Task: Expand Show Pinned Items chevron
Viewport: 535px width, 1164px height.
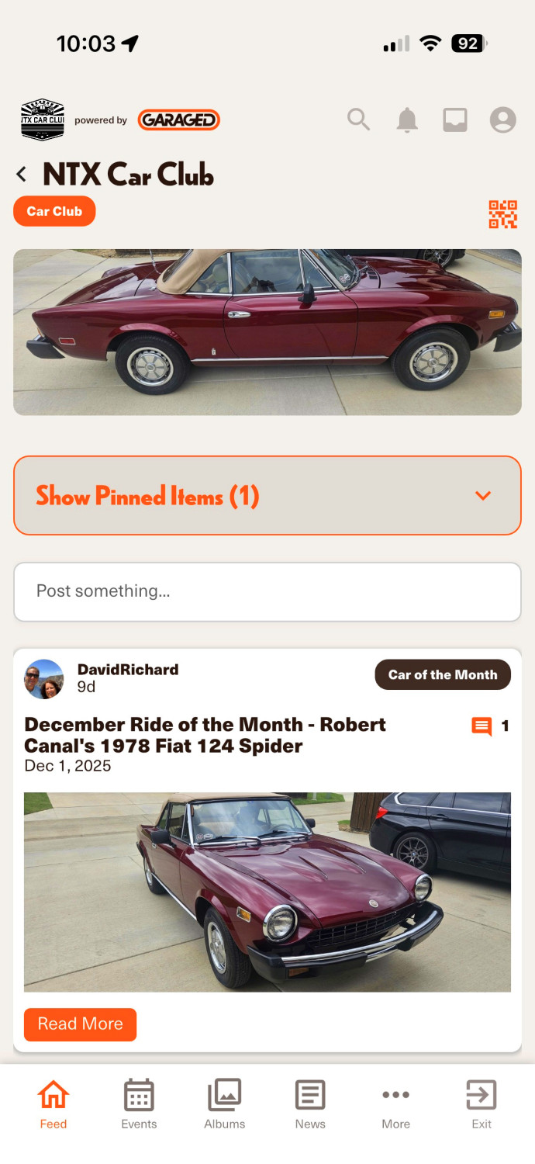Action: point(483,496)
